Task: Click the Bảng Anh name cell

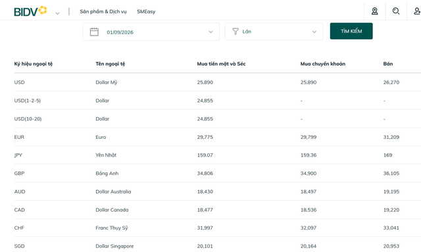Action: pyautogui.click(x=107, y=173)
